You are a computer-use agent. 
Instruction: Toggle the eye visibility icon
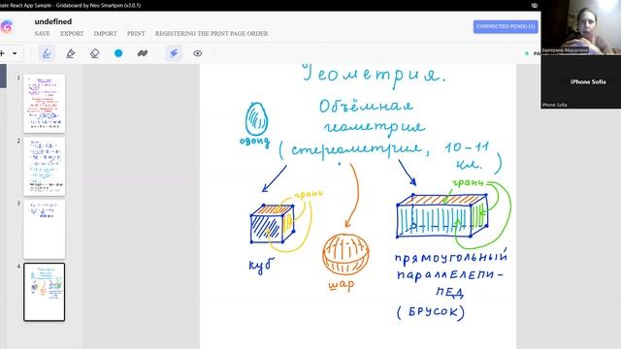(198, 53)
